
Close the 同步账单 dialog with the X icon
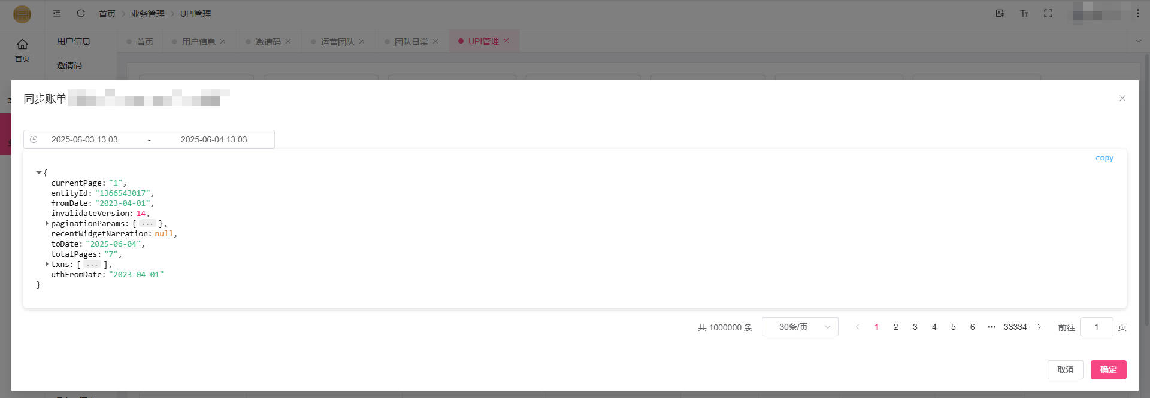(1122, 98)
